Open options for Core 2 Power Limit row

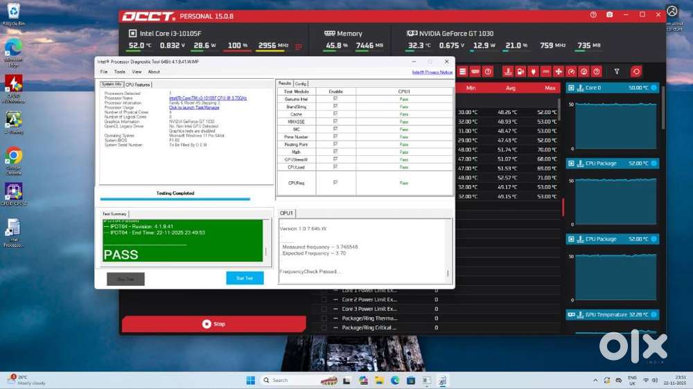(x=335, y=300)
